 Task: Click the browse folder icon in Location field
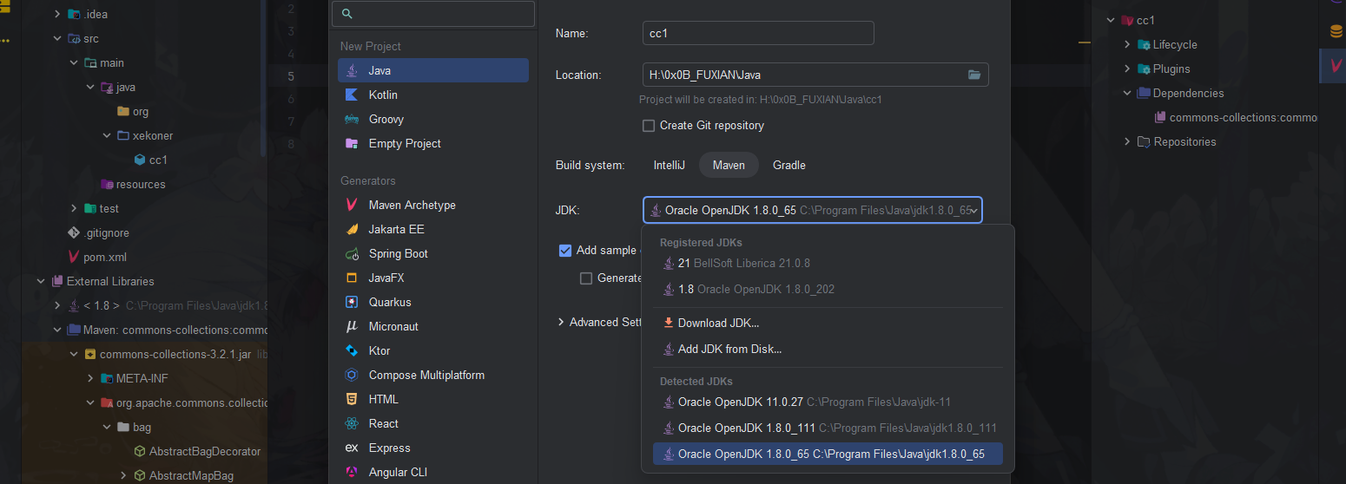974,75
